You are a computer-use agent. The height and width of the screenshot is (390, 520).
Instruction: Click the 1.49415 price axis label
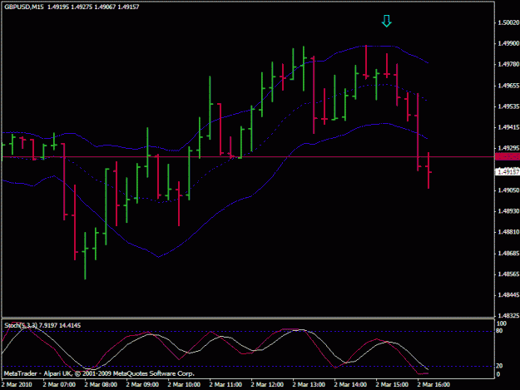tap(508, 127)
